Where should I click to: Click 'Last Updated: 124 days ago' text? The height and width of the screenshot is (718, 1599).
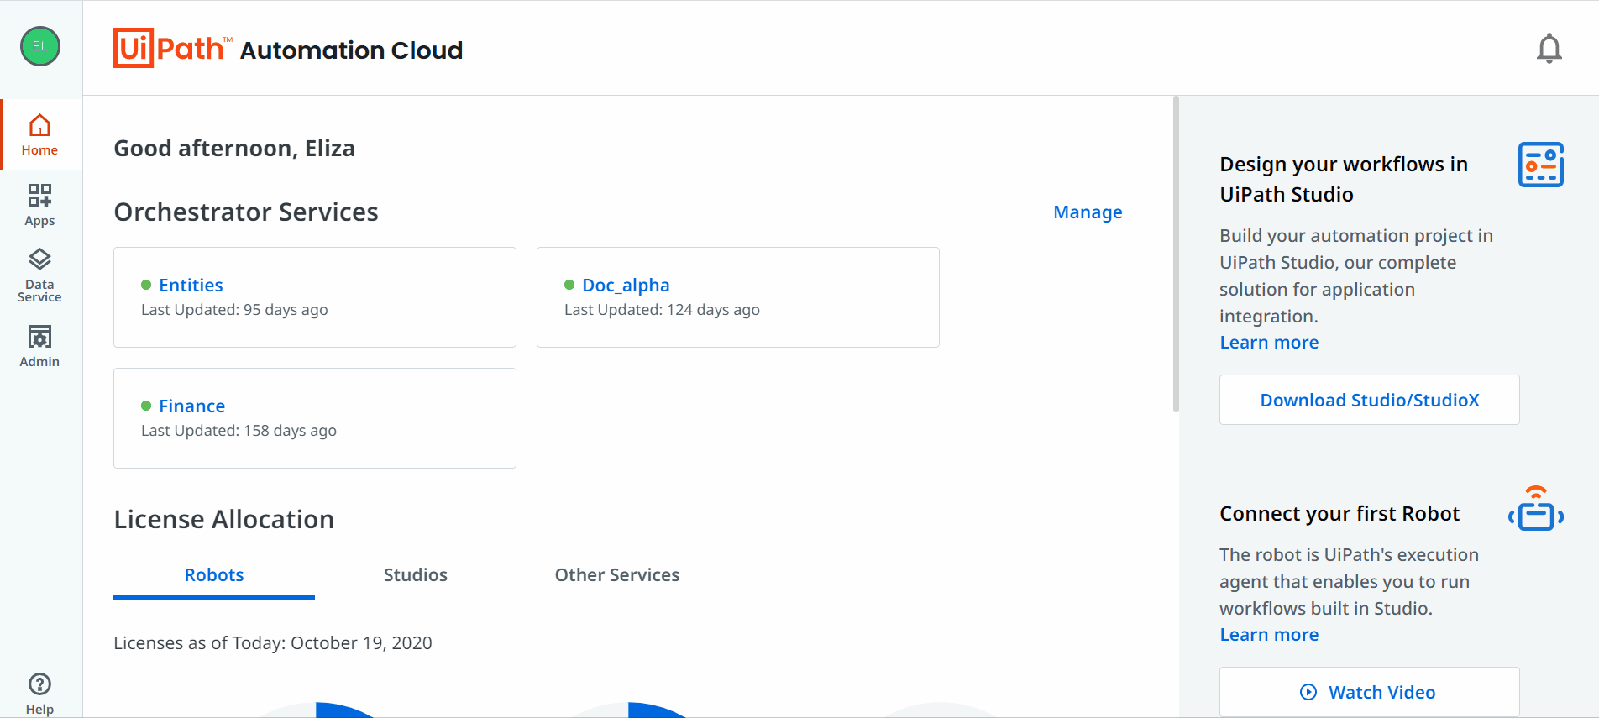click(662, 310)
